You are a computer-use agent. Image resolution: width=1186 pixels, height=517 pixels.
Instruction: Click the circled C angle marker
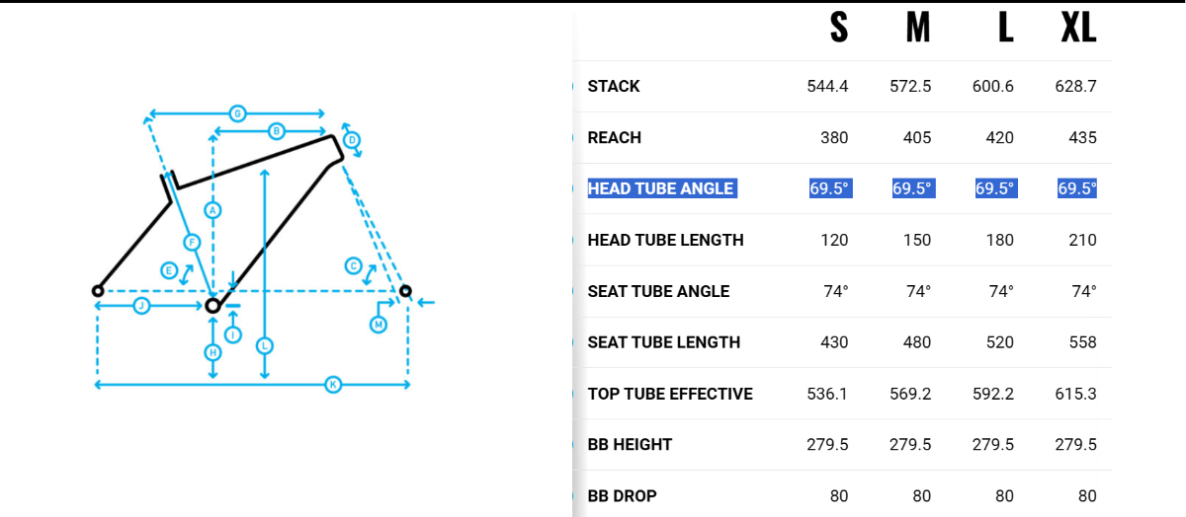353,265
